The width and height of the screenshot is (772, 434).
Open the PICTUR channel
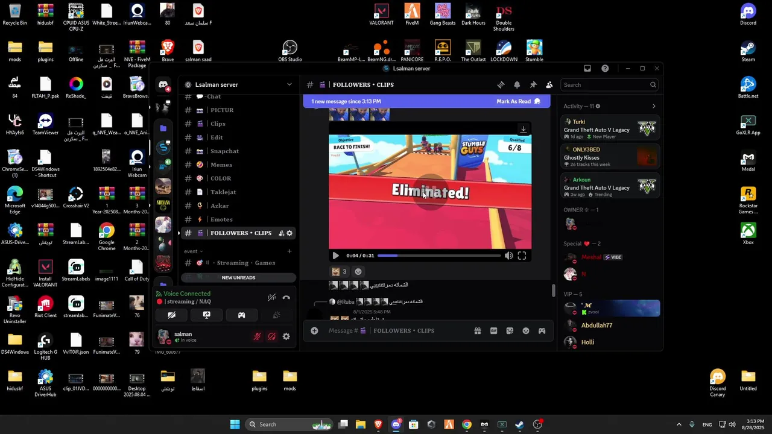coord(238,110)
